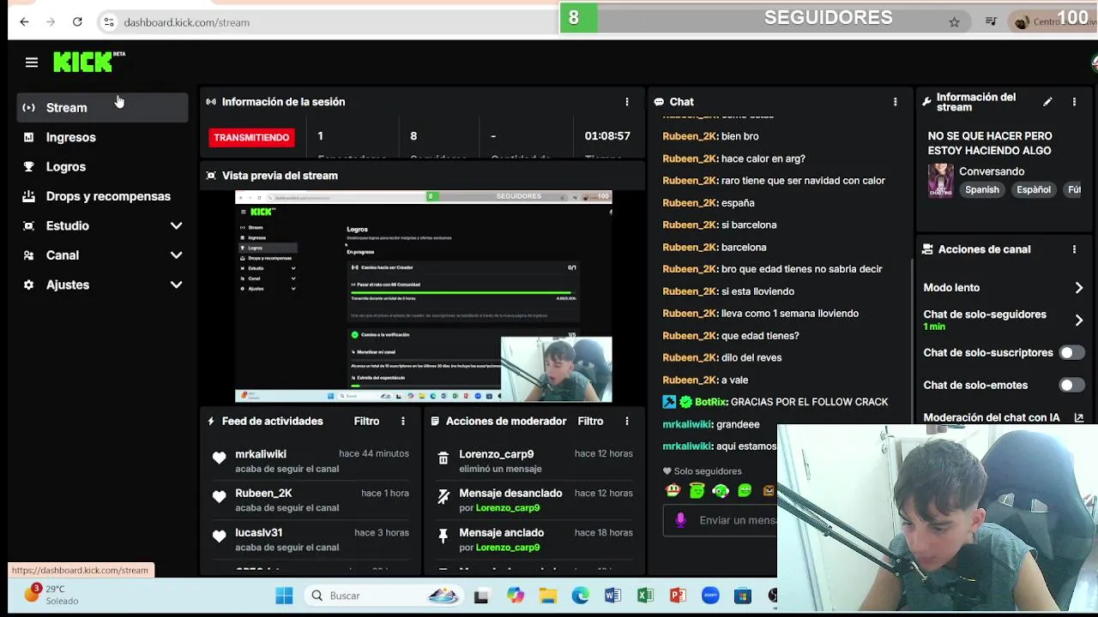This screenshot has width=1098, height=617.
Task: Launch Word from the taskbar
Action: click(x=612, y=596)
